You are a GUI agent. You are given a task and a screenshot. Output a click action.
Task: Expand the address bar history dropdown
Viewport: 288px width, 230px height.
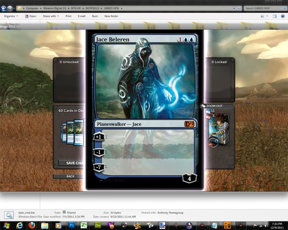pyautogui.click(x=234, y=8)
